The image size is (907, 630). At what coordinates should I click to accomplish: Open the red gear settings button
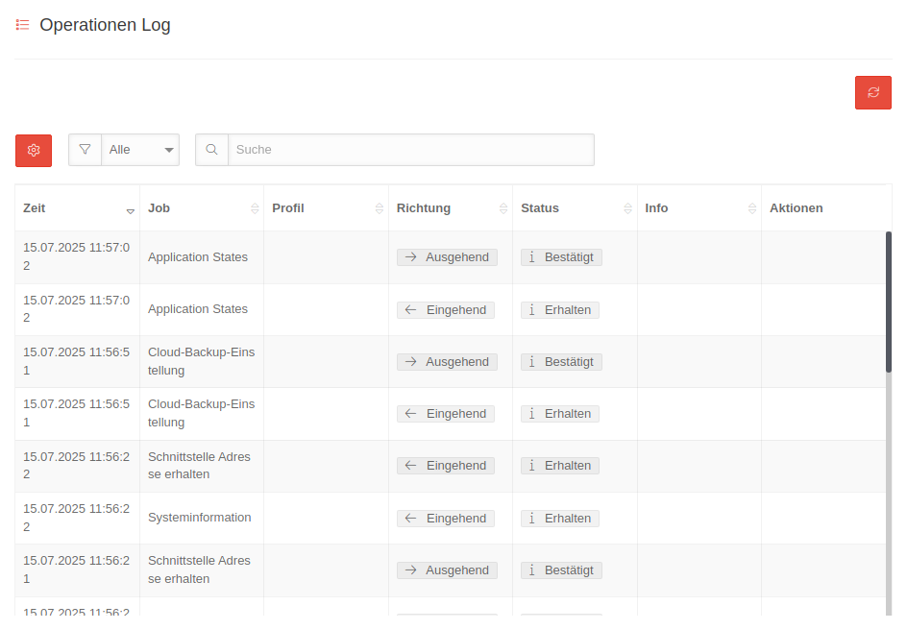click(34, 150)
